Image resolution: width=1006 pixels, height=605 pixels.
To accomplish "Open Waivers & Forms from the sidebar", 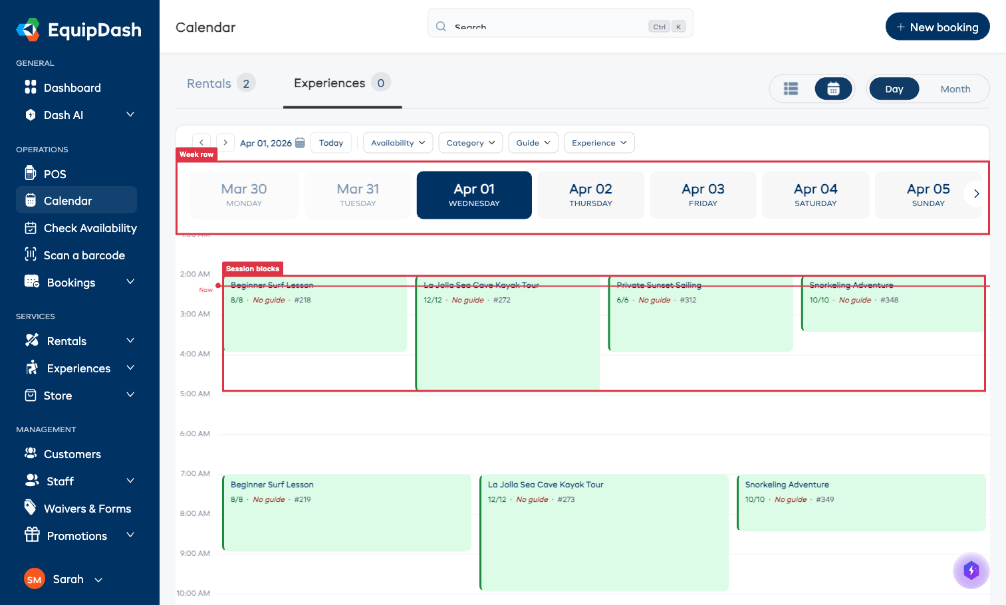I will pyautogui.click(x=87, y=508).
